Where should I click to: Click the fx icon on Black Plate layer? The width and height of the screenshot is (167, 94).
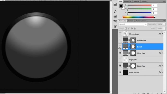[x=160, y=66]
